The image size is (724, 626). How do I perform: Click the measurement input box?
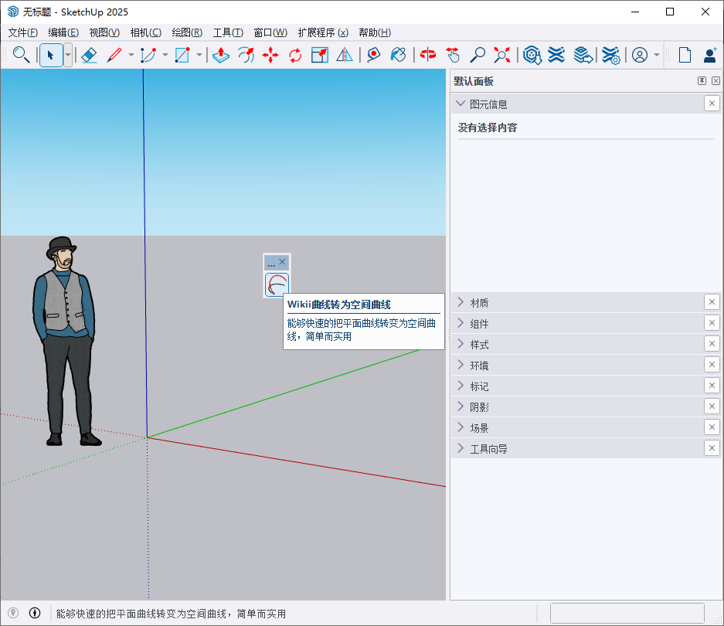(x=627, y=613)
